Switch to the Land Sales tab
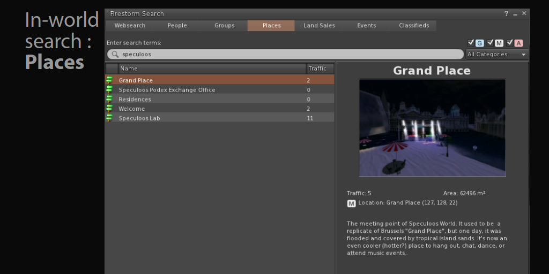Viewport: 549px width, 274px height. click(319, 26)
